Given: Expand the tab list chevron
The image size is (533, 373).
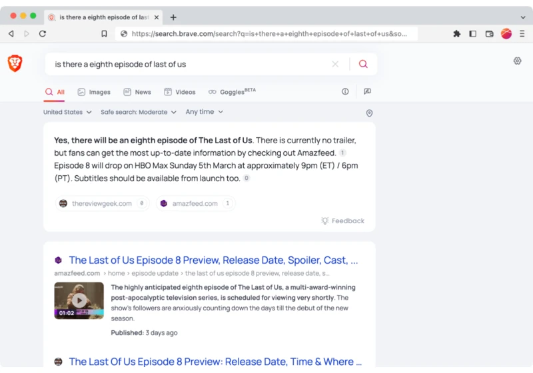Looking at the screenshot, I should (x=523, y=17).
